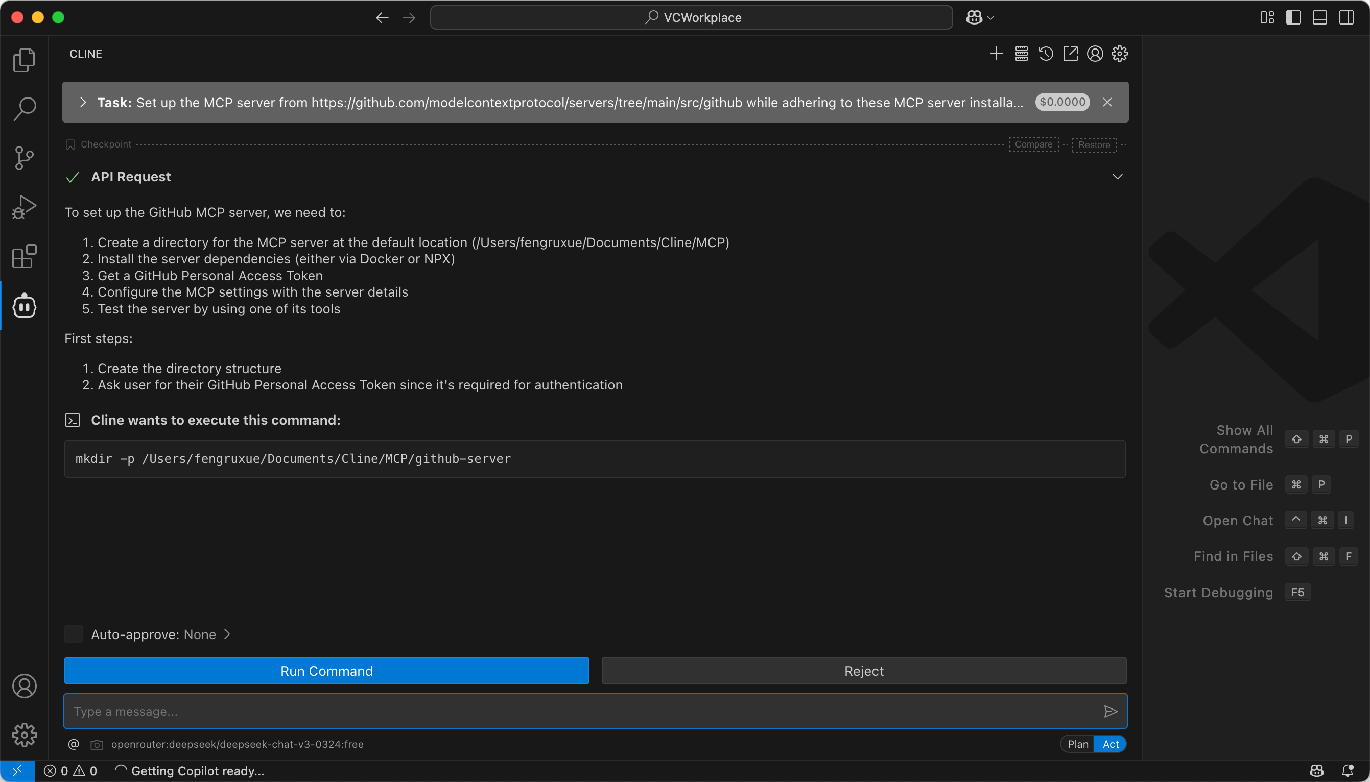
Task: Open Cline account view
Action: point(1094,53)
